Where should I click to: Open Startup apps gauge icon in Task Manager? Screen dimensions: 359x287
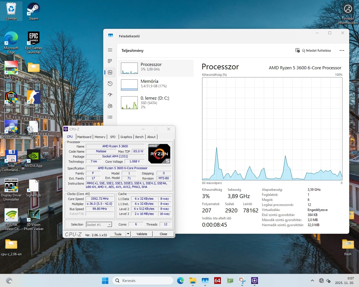[110, 95]
